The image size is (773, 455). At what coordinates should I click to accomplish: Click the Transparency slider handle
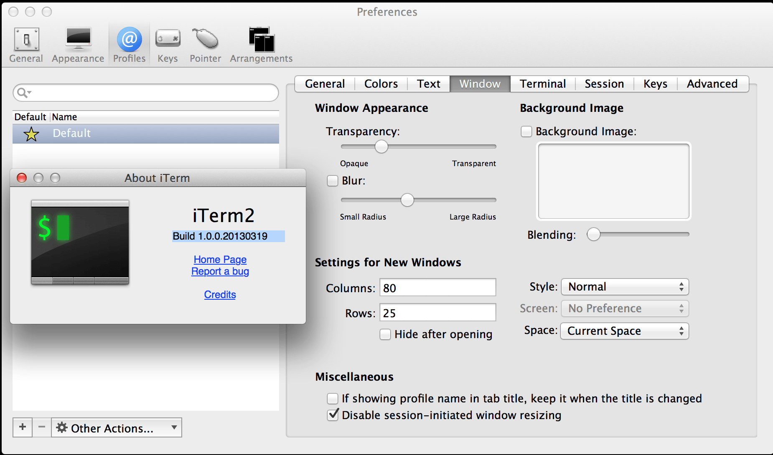tap(381, 147)
